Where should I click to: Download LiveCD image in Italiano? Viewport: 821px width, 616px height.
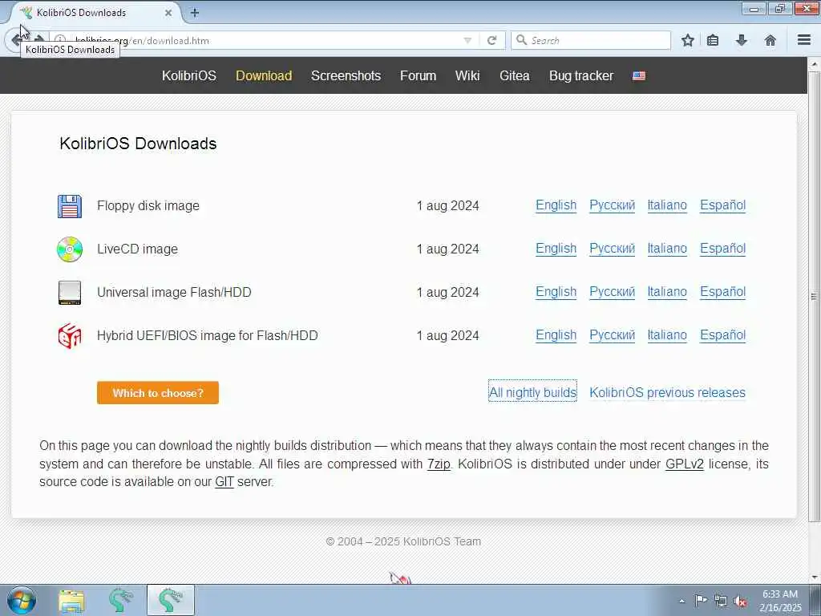pyautogui.click(x=667, y=249)
